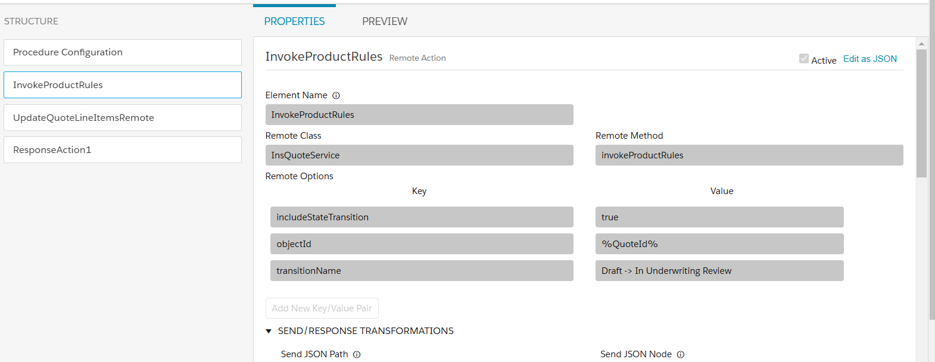
Task: Select InvokeProductRules structure item
Action: click(123, 85)
